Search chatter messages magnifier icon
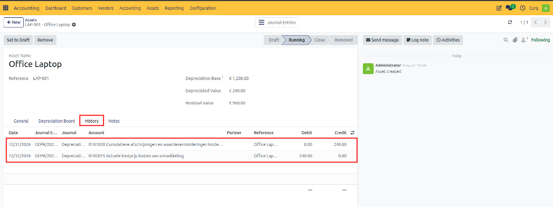 point(505,40)
